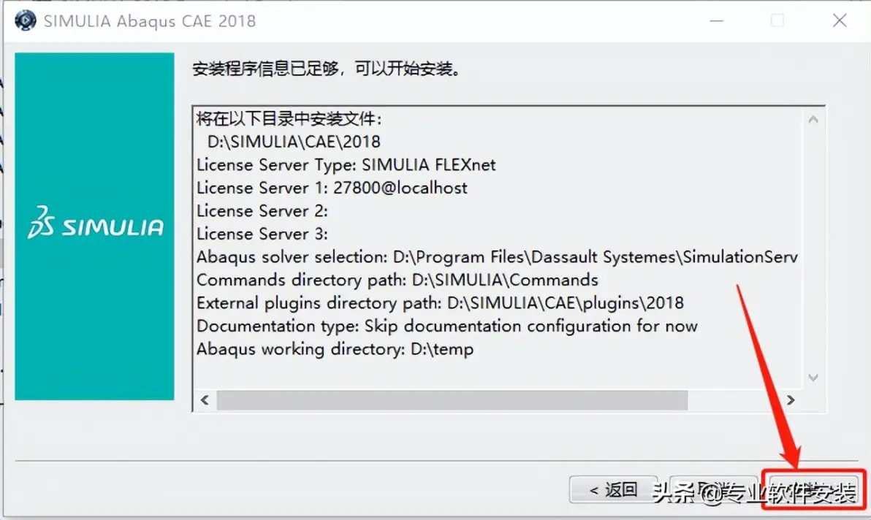Click the horizontal scrollbar thumb in summary box
871x520 pixels.
452,400
